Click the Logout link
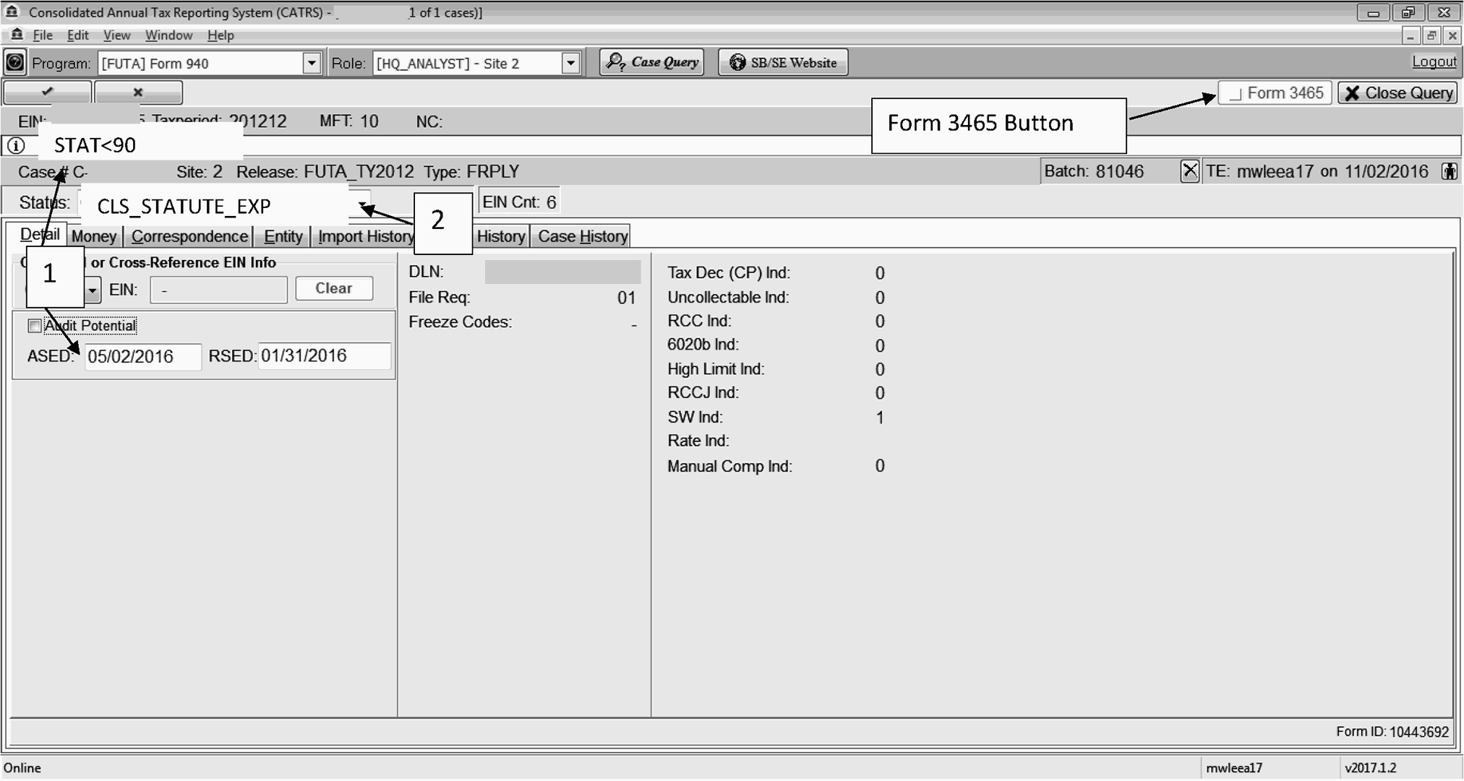 [x=1434, y=62]
